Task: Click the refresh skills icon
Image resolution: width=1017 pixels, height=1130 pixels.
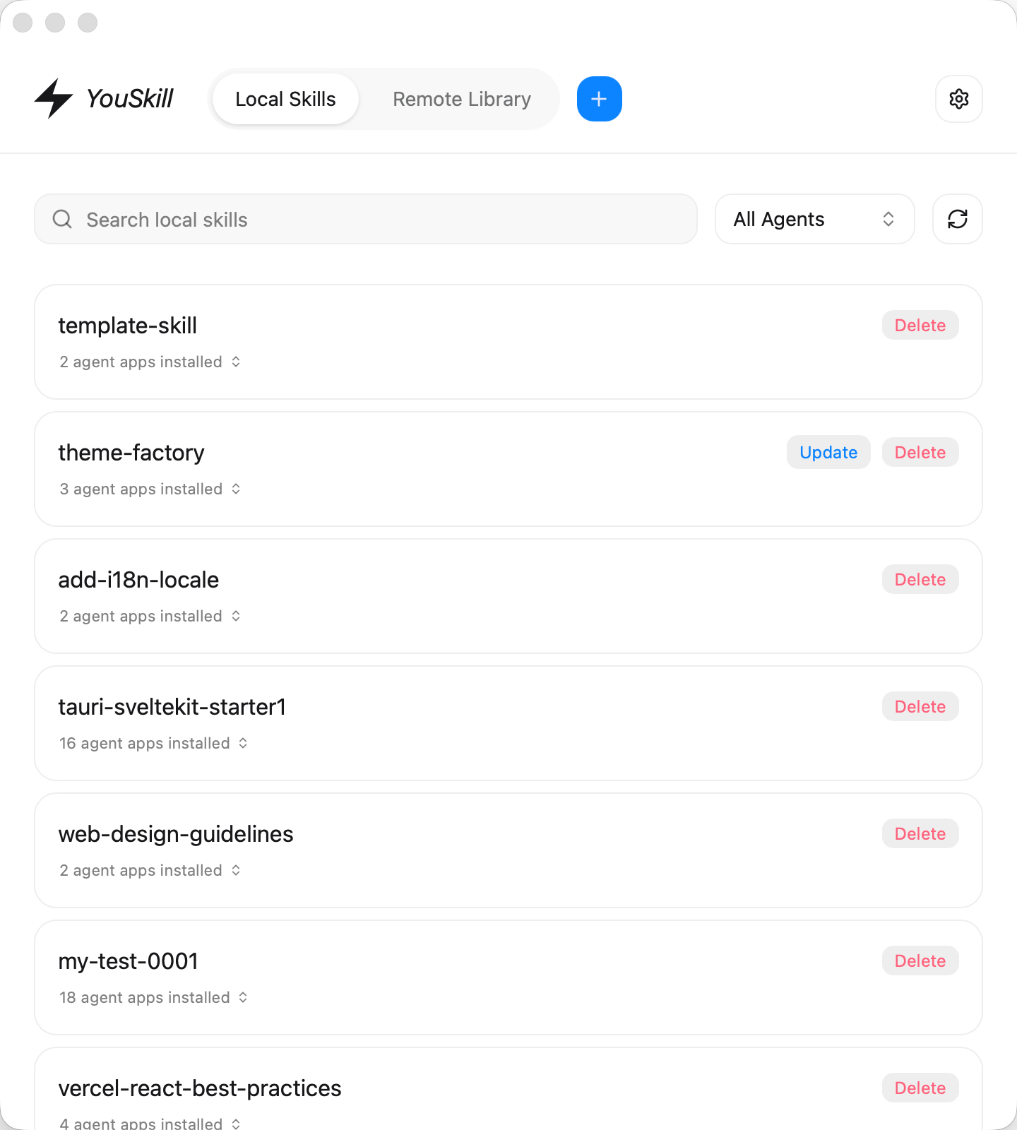Action: pyautogui.click(x=957, y=219)
